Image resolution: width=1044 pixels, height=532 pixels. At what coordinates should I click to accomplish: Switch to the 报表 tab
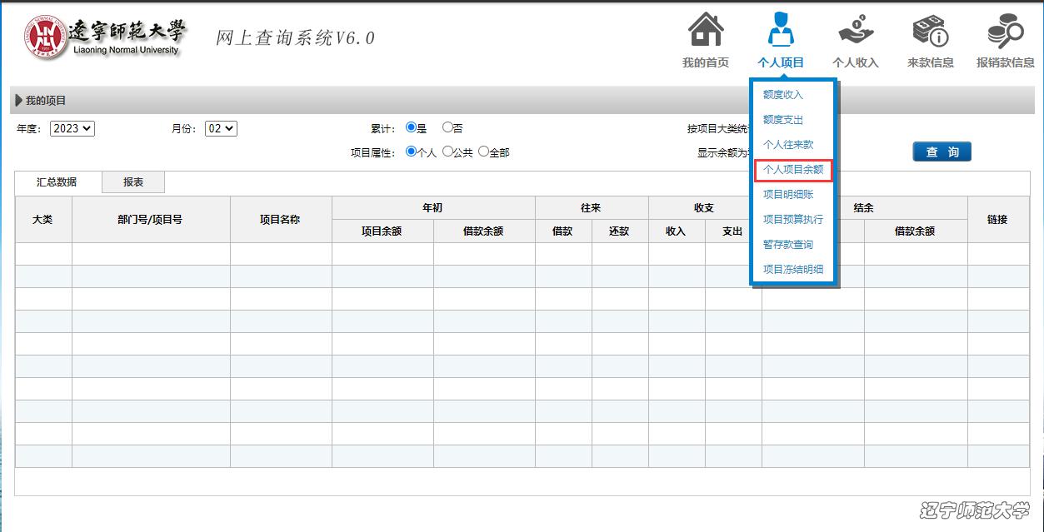[x=133, y=182]
